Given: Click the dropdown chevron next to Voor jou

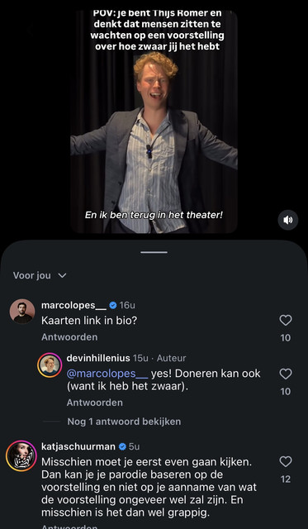Looking at the screenshot, I should [62, 275].
